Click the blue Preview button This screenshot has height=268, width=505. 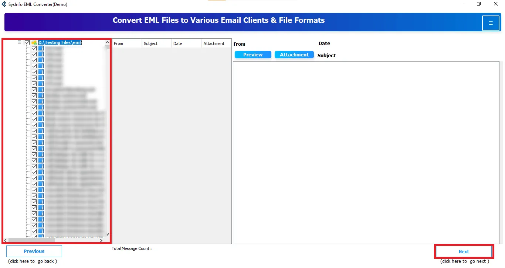pyautogui.click(x=253, y=55)
